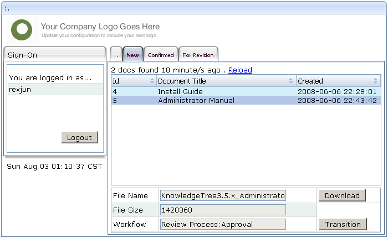The image size is (388, 238).
Task: Open the ':.' tab beside New
Action: coord(116,55)
